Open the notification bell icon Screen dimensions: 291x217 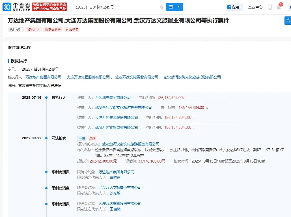(279, 7)
